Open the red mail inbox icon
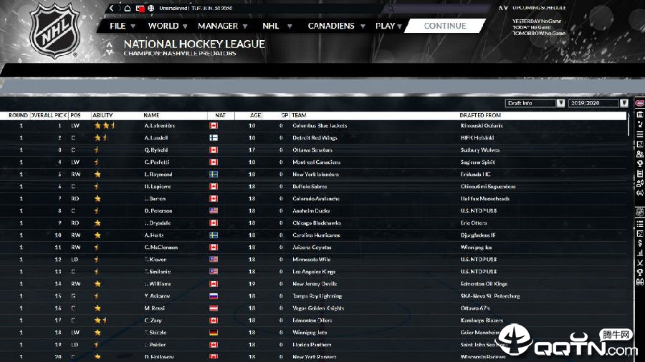This screenshot has height=362, width=645. coord(140,8)
